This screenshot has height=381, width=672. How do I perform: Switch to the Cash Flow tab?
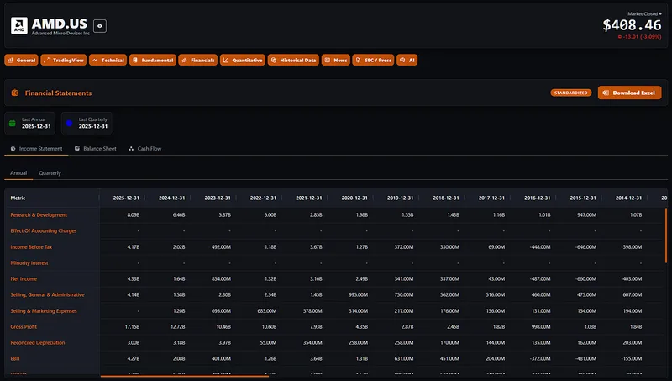coord(145,149)
